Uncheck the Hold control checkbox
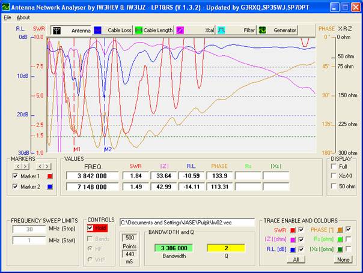This screenshot has width=363, height=273. point(90,228)
